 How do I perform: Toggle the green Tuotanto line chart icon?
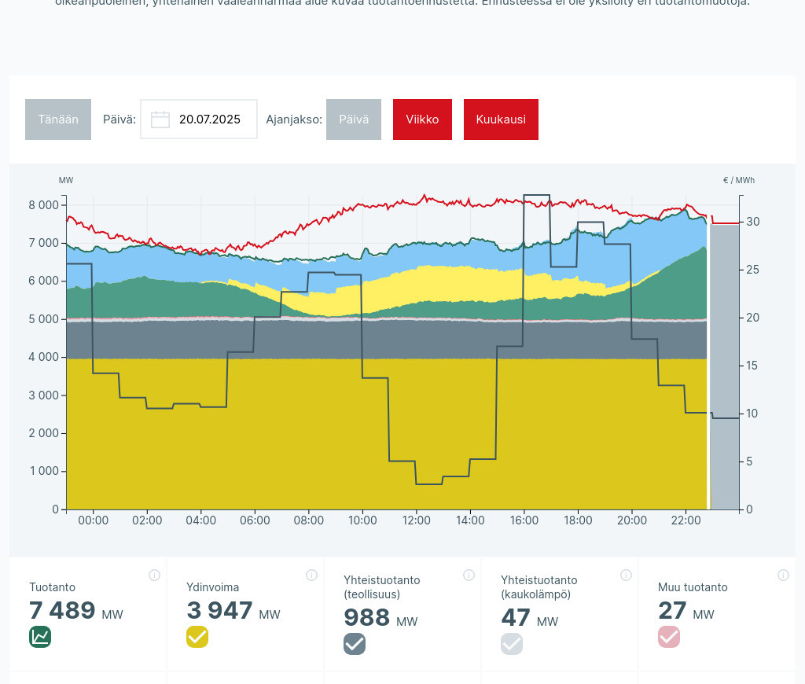pos(40,637)
